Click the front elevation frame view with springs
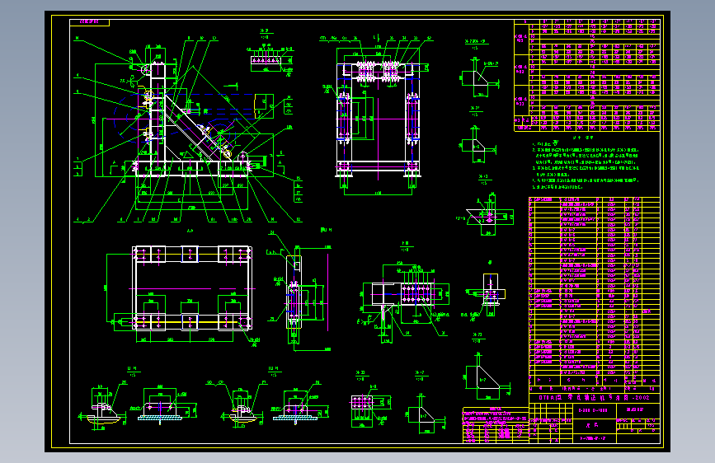Image resolution: width=715 pixels, height=463 pixels. click(x=378, y=114)
